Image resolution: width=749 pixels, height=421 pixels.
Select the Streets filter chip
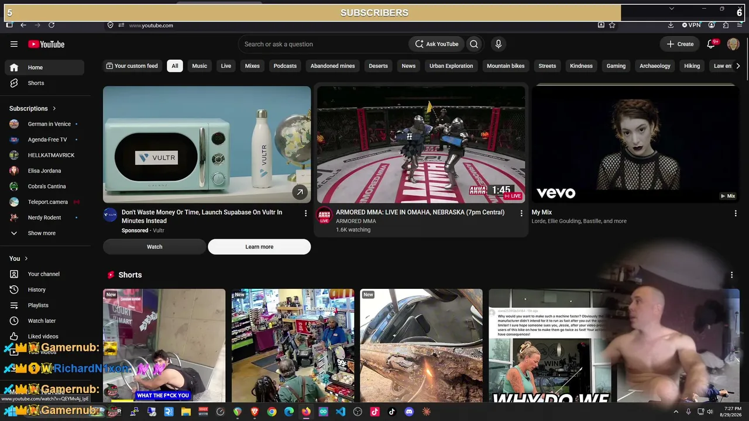547,66
